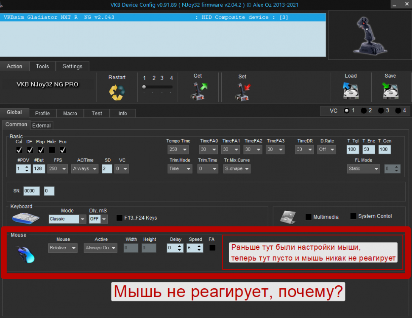Screen dimensions: 412x318
Task: Click the Set joystick icon
Action: (242, 92)
